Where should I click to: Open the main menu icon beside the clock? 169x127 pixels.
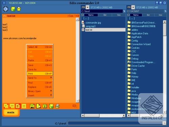pyautogui.click(x=4, y=3)
